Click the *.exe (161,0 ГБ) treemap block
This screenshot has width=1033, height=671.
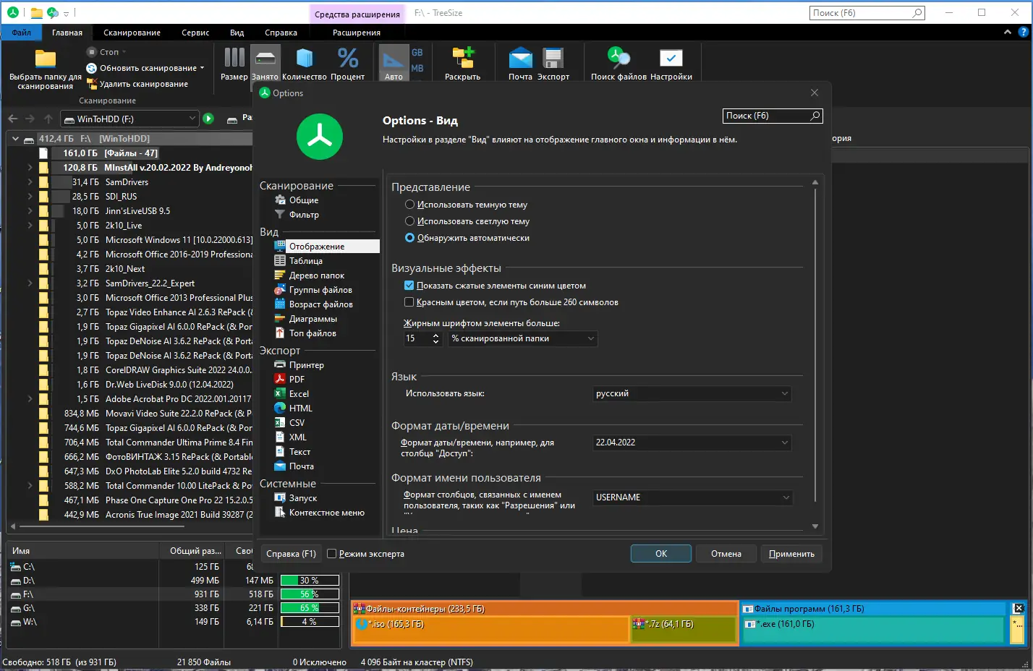[873, 629]
